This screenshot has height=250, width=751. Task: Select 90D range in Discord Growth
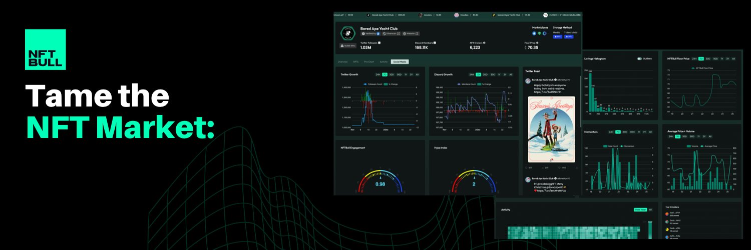(493, 74)
